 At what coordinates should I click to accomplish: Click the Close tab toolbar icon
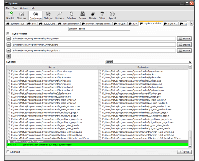pos(21,15)
